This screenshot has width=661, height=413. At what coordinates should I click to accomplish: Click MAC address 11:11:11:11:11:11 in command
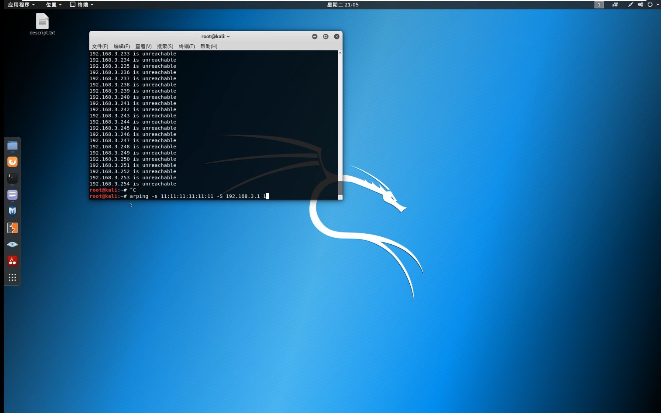tap(187, 196)
